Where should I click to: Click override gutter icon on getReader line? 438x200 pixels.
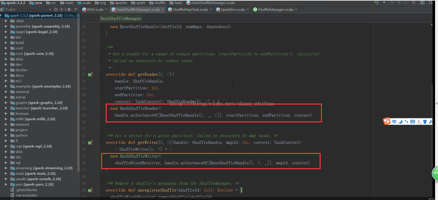click(90, 74)
